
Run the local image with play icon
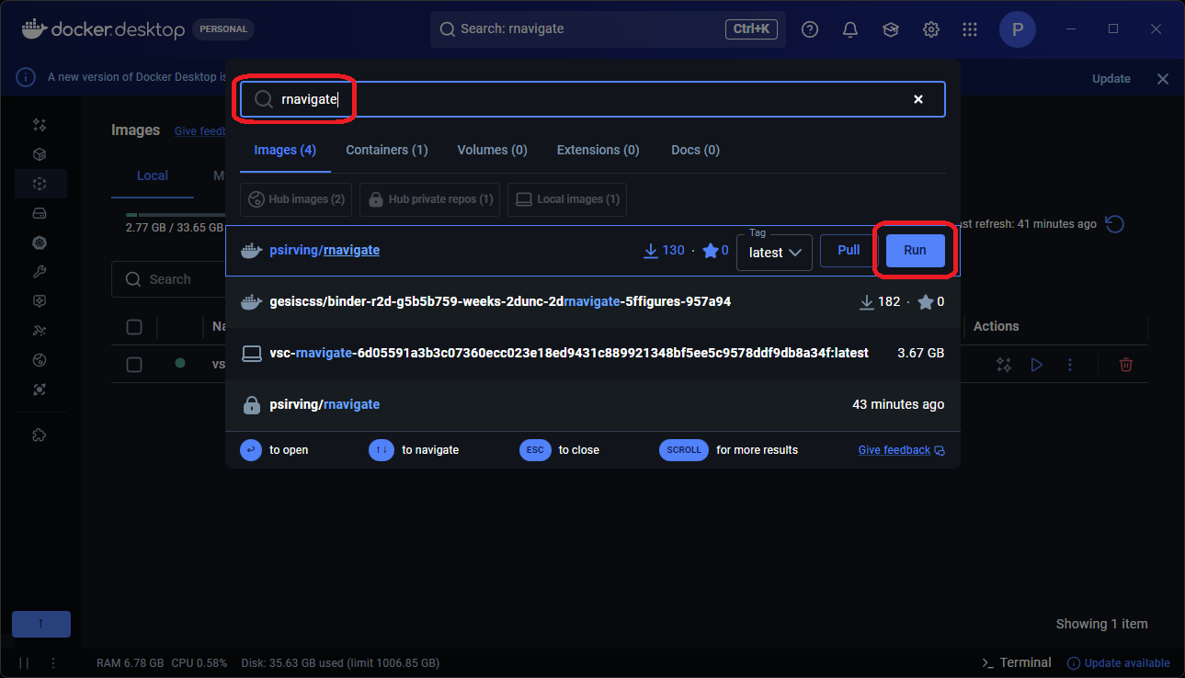click(x=1037, y=365)
